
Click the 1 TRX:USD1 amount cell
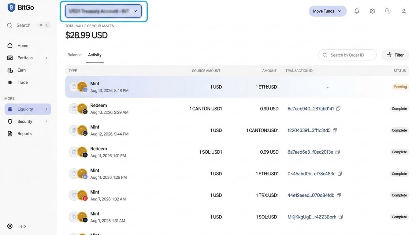coord(267,195)
